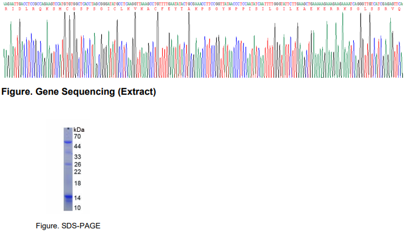Click the 22 kDa marker label

[78, 172]
